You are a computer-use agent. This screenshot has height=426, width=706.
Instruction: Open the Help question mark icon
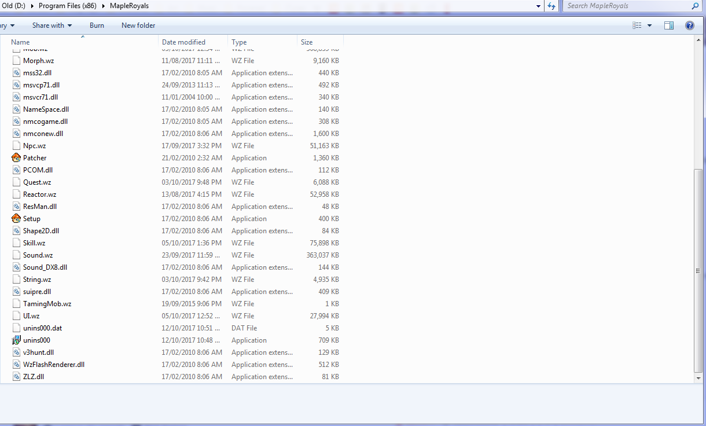689,25
